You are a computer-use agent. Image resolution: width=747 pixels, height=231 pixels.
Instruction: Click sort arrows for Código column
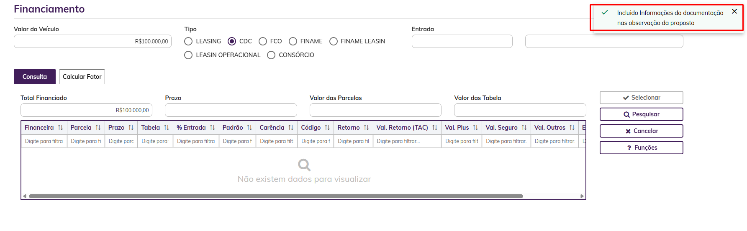pyautogui.click(x=327, y=128)
